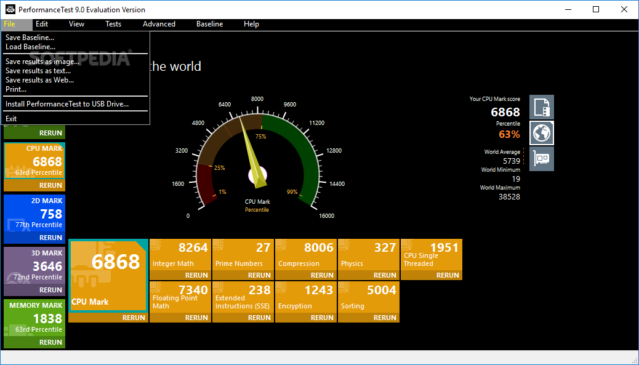The height and width of the screenshot is (365, 639).
Task: Open the View menu
Action: (x=76, y=24)
